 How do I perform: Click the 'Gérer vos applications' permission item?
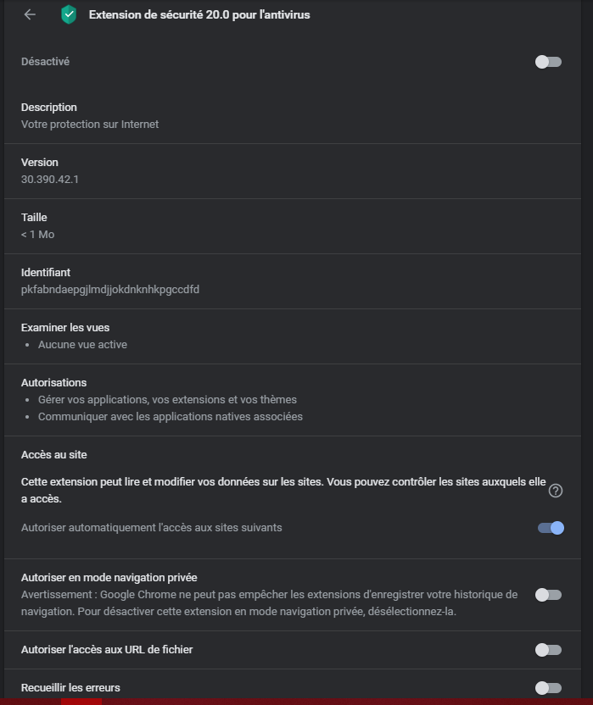[167, 400]
